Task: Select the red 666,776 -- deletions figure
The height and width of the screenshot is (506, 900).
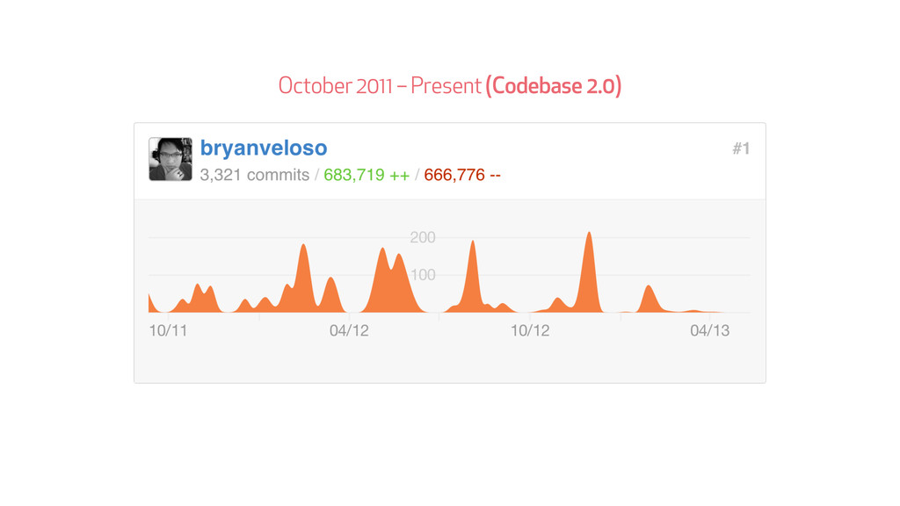Action: [x=462, y=175]
